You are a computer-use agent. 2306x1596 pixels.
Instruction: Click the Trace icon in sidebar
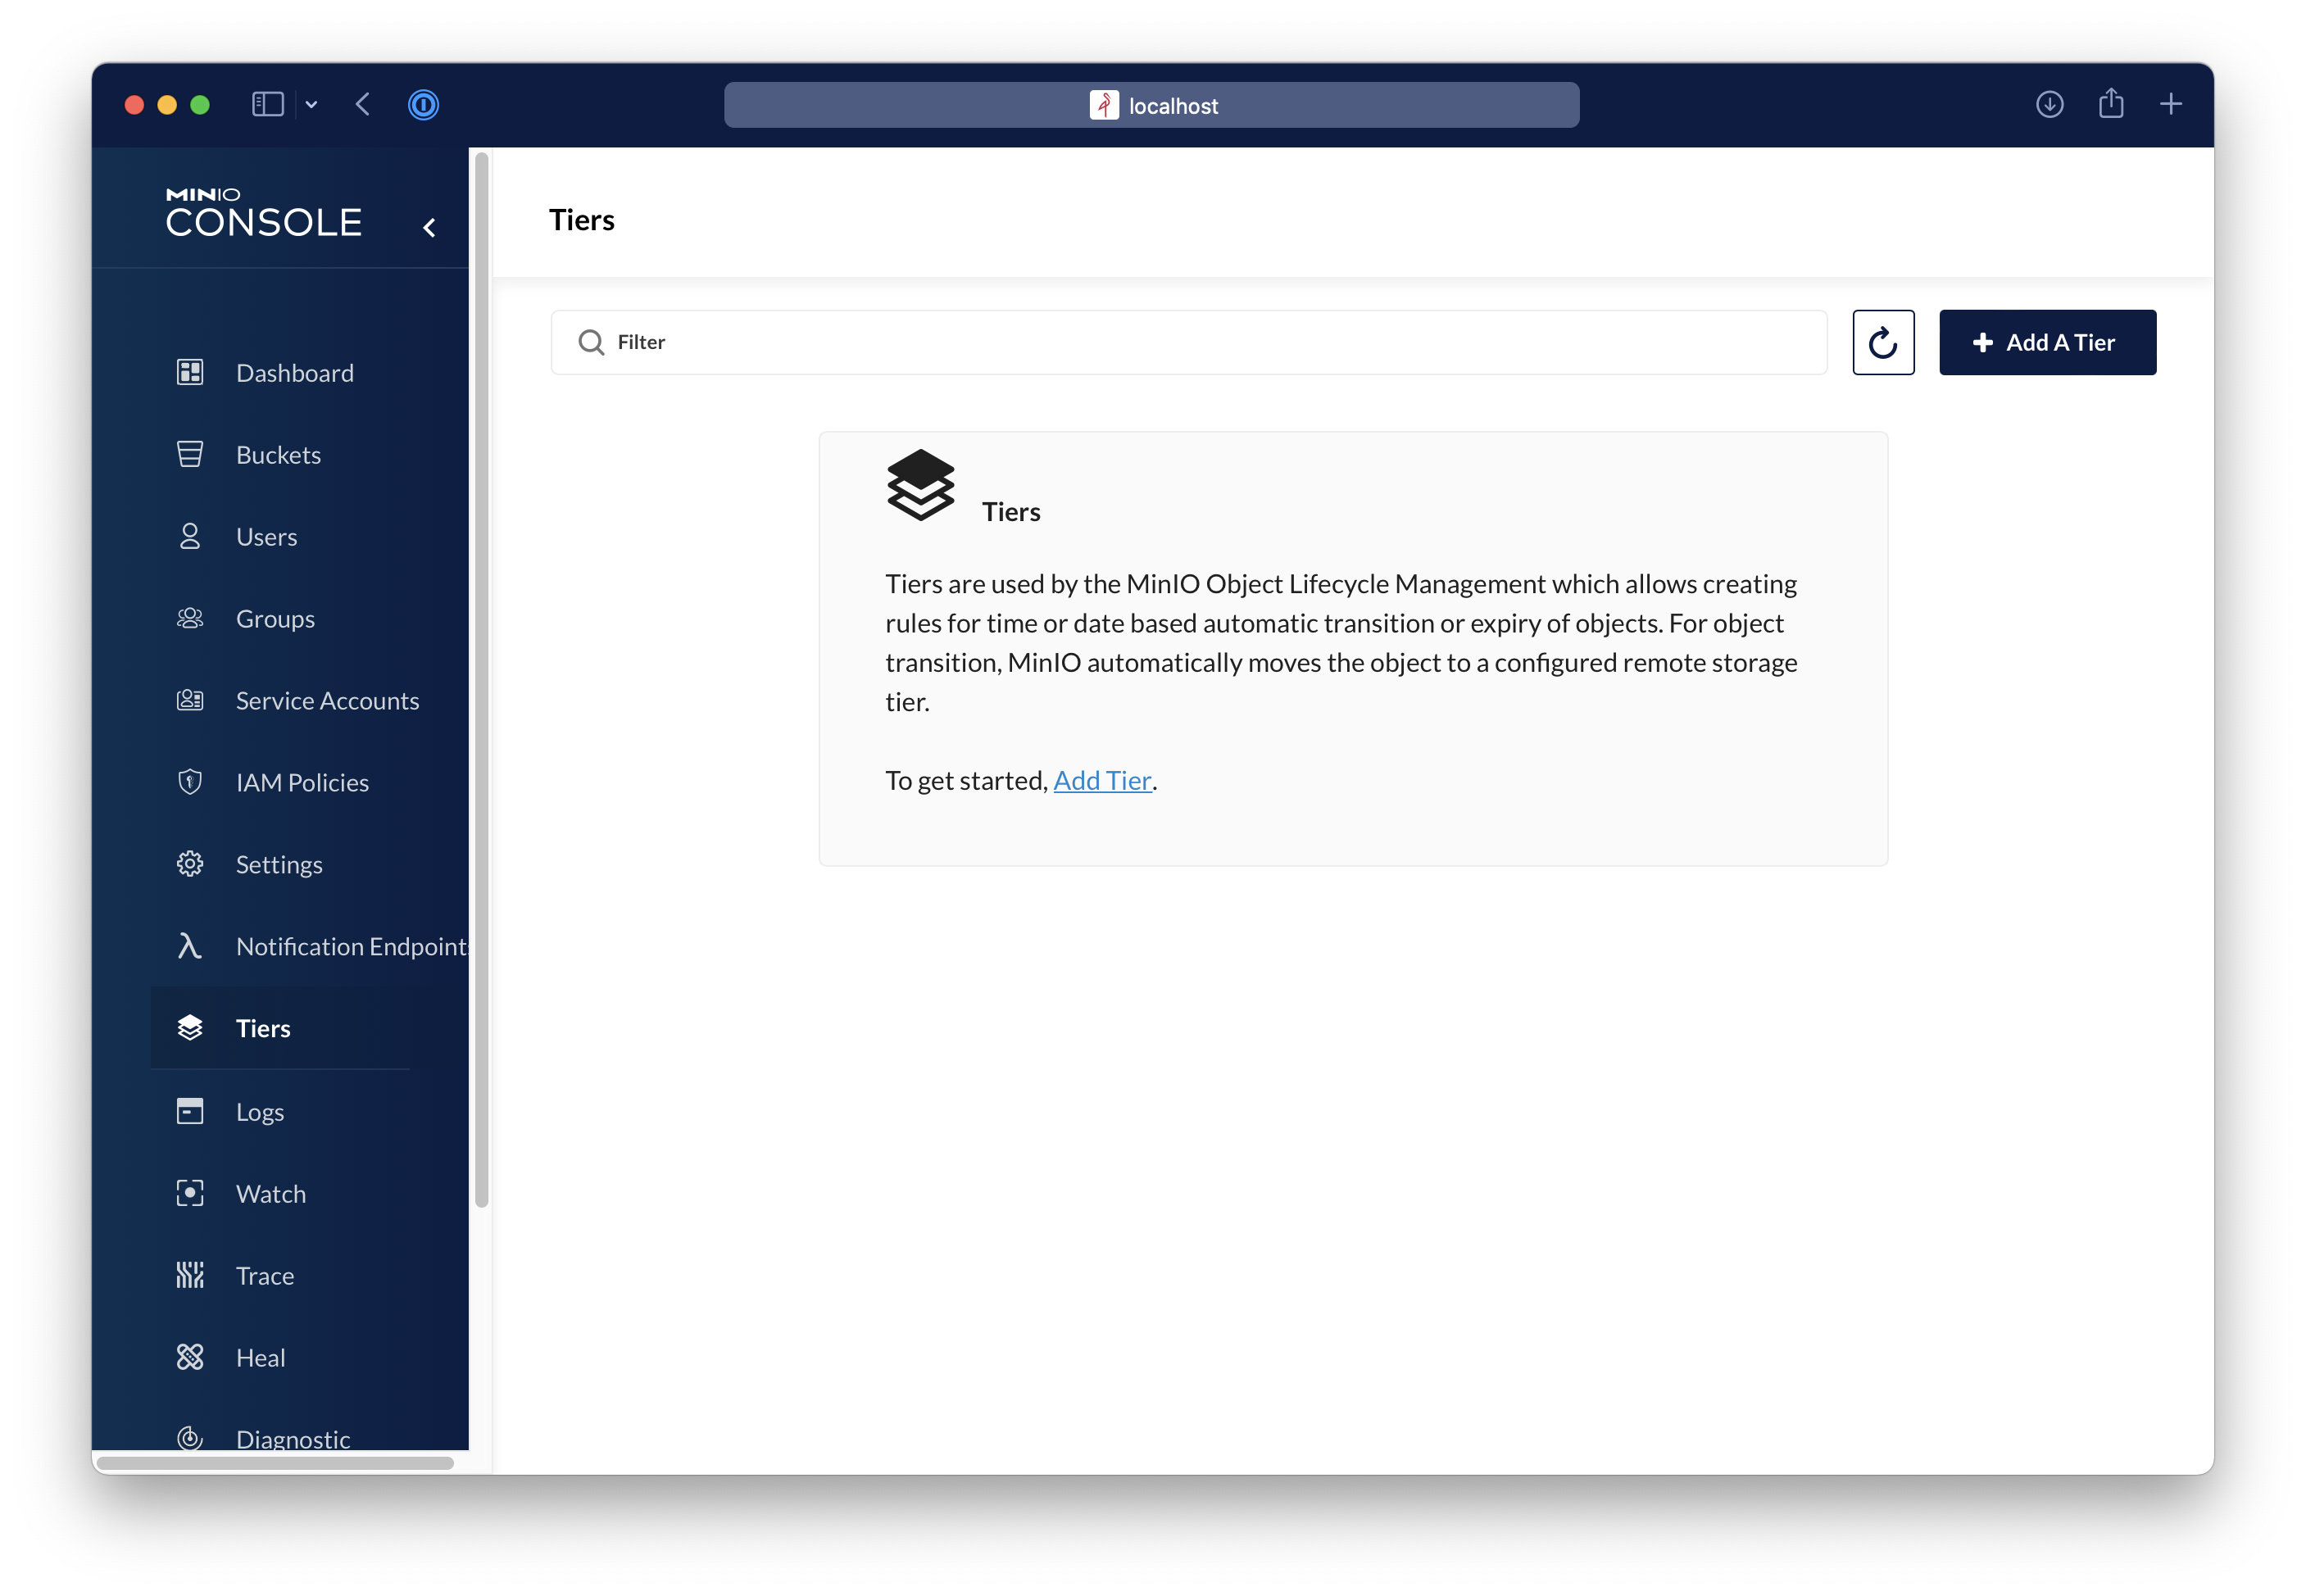coord(190,1275)
